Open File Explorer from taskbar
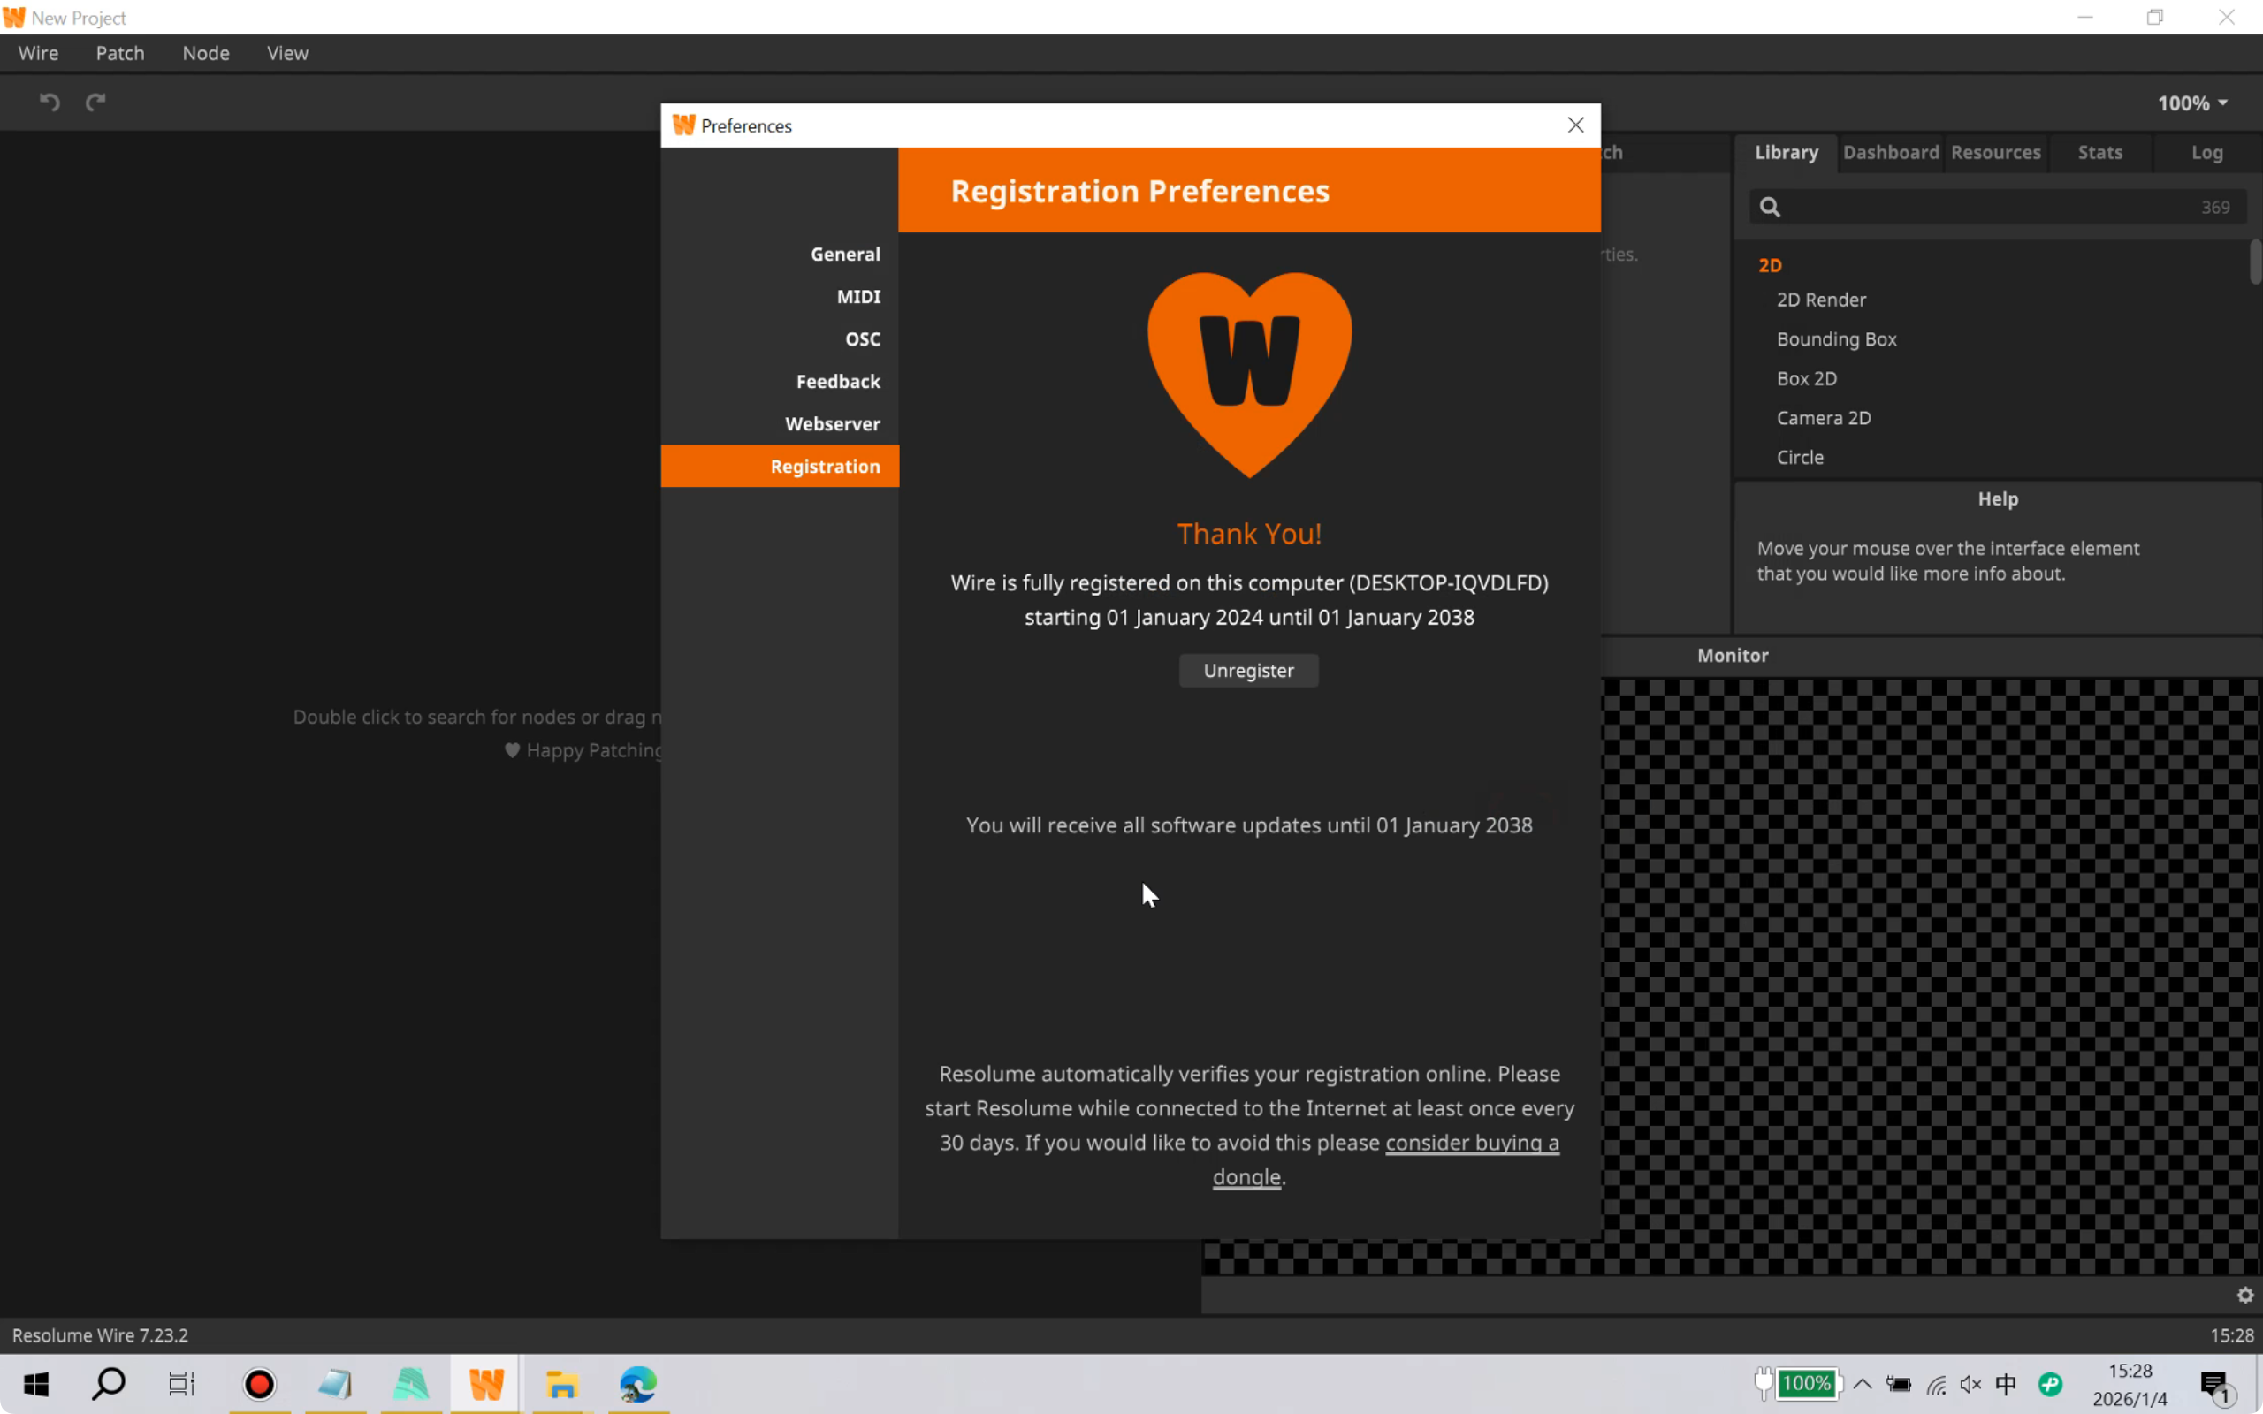This screenshot has height=1414, width=2263. tap(561, 1384)
